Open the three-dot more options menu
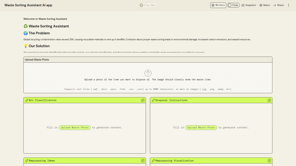Screen dimensions: 296x166 pos(288,5)
